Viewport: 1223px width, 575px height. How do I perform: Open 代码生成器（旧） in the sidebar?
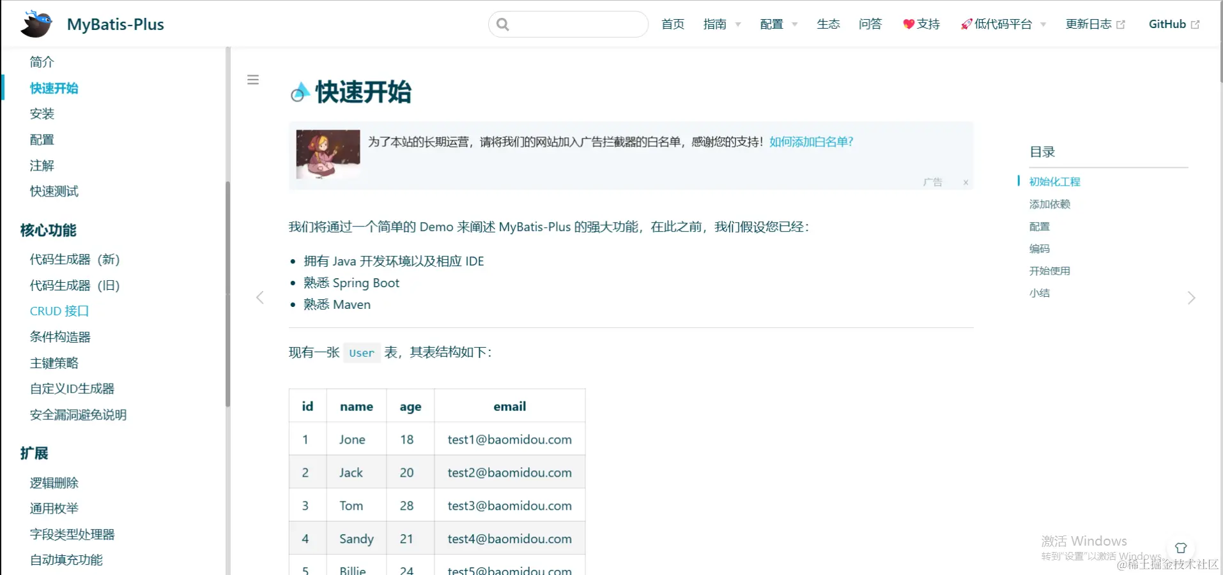point(75,285)
